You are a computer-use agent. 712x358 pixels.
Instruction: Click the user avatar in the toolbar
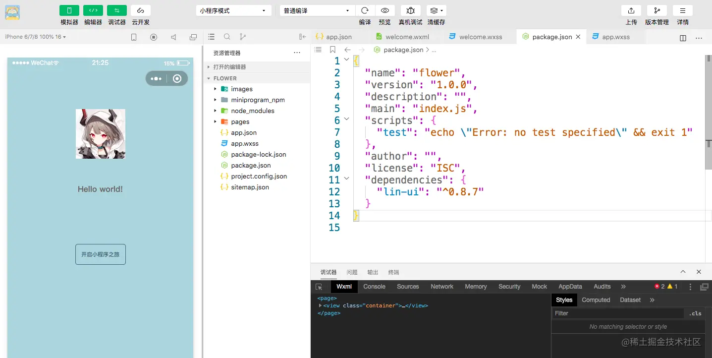click(x=12, y=12)
